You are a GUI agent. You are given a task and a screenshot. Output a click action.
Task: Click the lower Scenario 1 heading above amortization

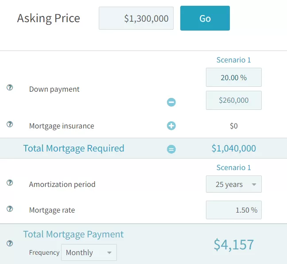tap(234, 167)
